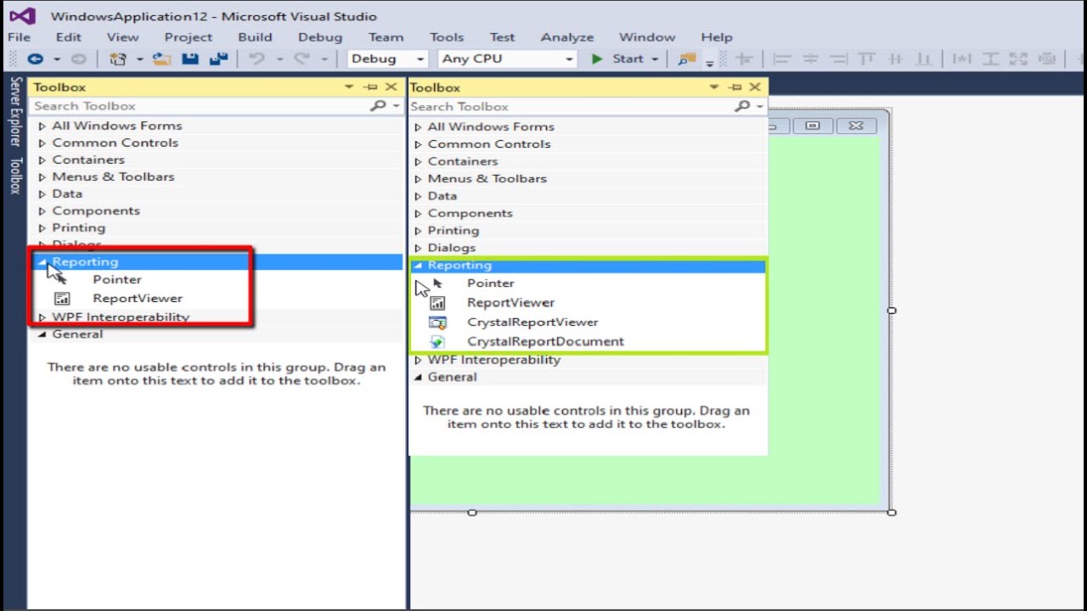Viewport: 1087px width, 611px height.
Task: Open the Build menu
Action: [255, 36]
